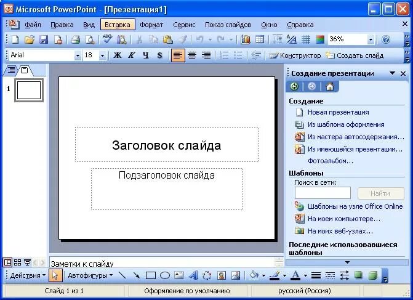The width and height of the screenshot is (413, 300).
Task: Toggle numbered list
Action: pos(224,55)
